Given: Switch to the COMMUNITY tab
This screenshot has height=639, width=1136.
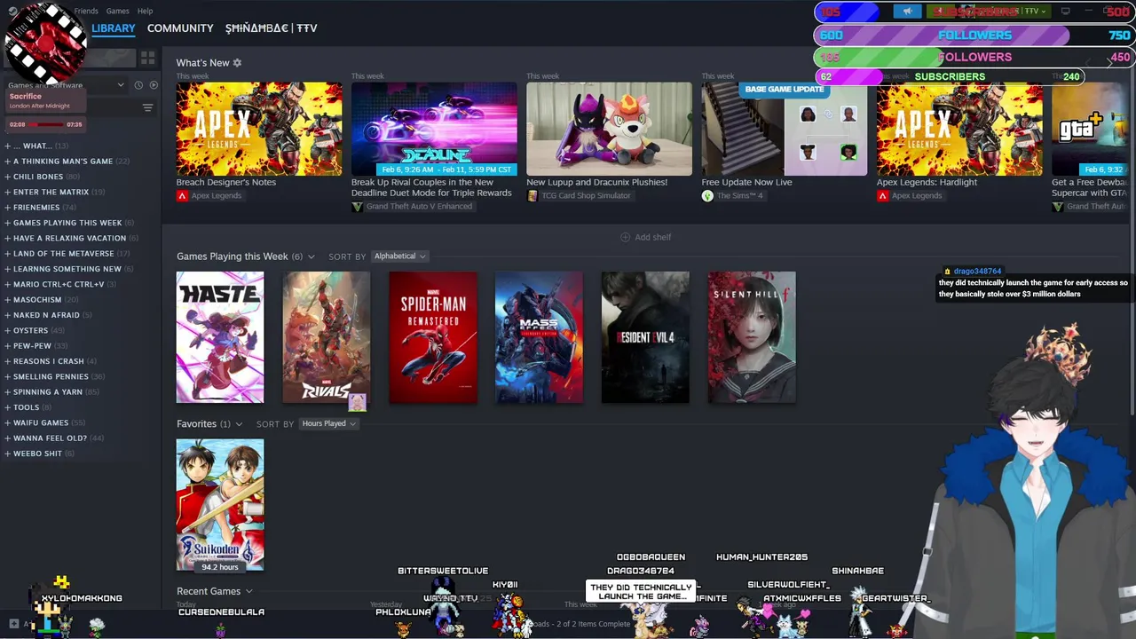Looking at the screenshot, I should point(180,28).
